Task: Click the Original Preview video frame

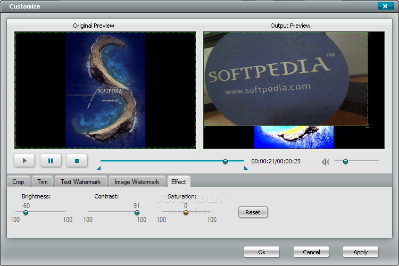Action: tap(105, 90)
